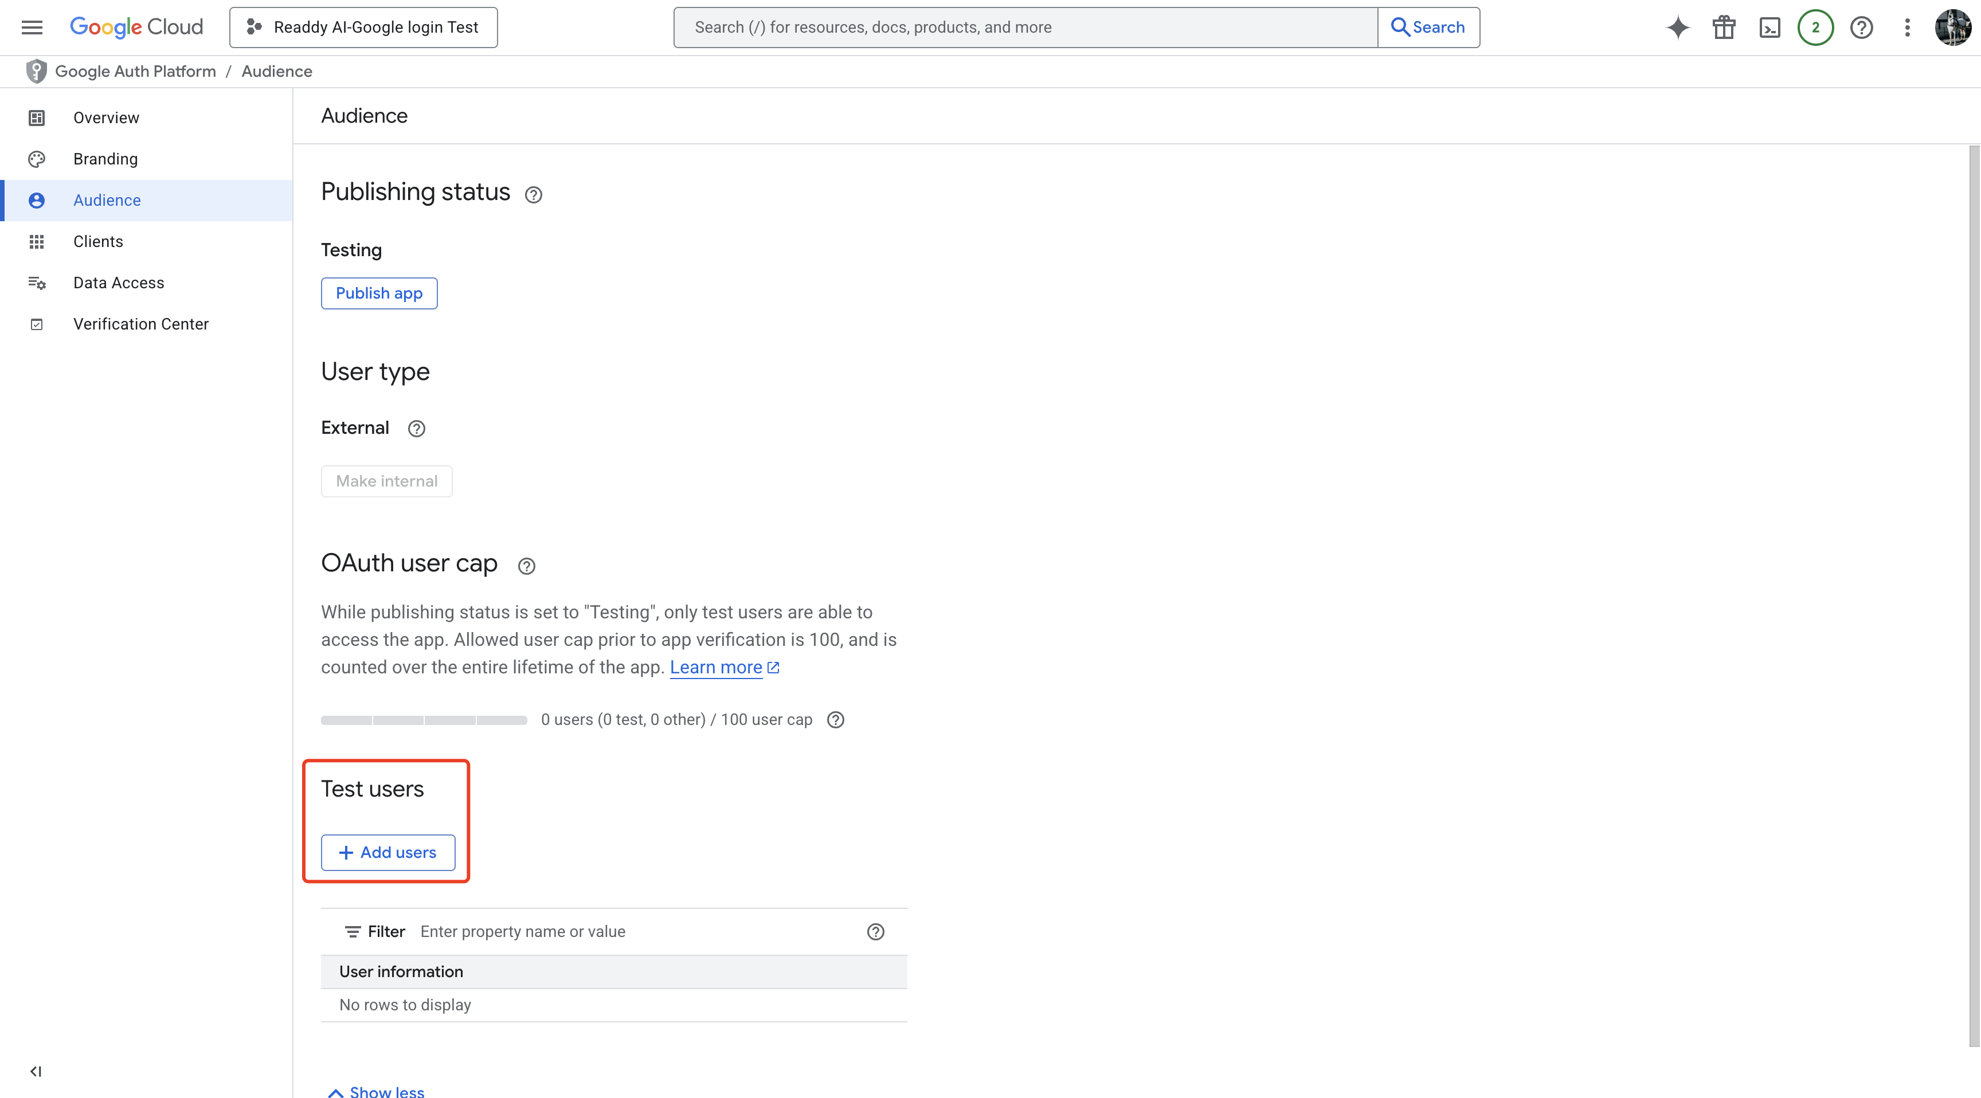Click Publishing status help icon
This screenshot has width=1981, height=1098.
533,194
